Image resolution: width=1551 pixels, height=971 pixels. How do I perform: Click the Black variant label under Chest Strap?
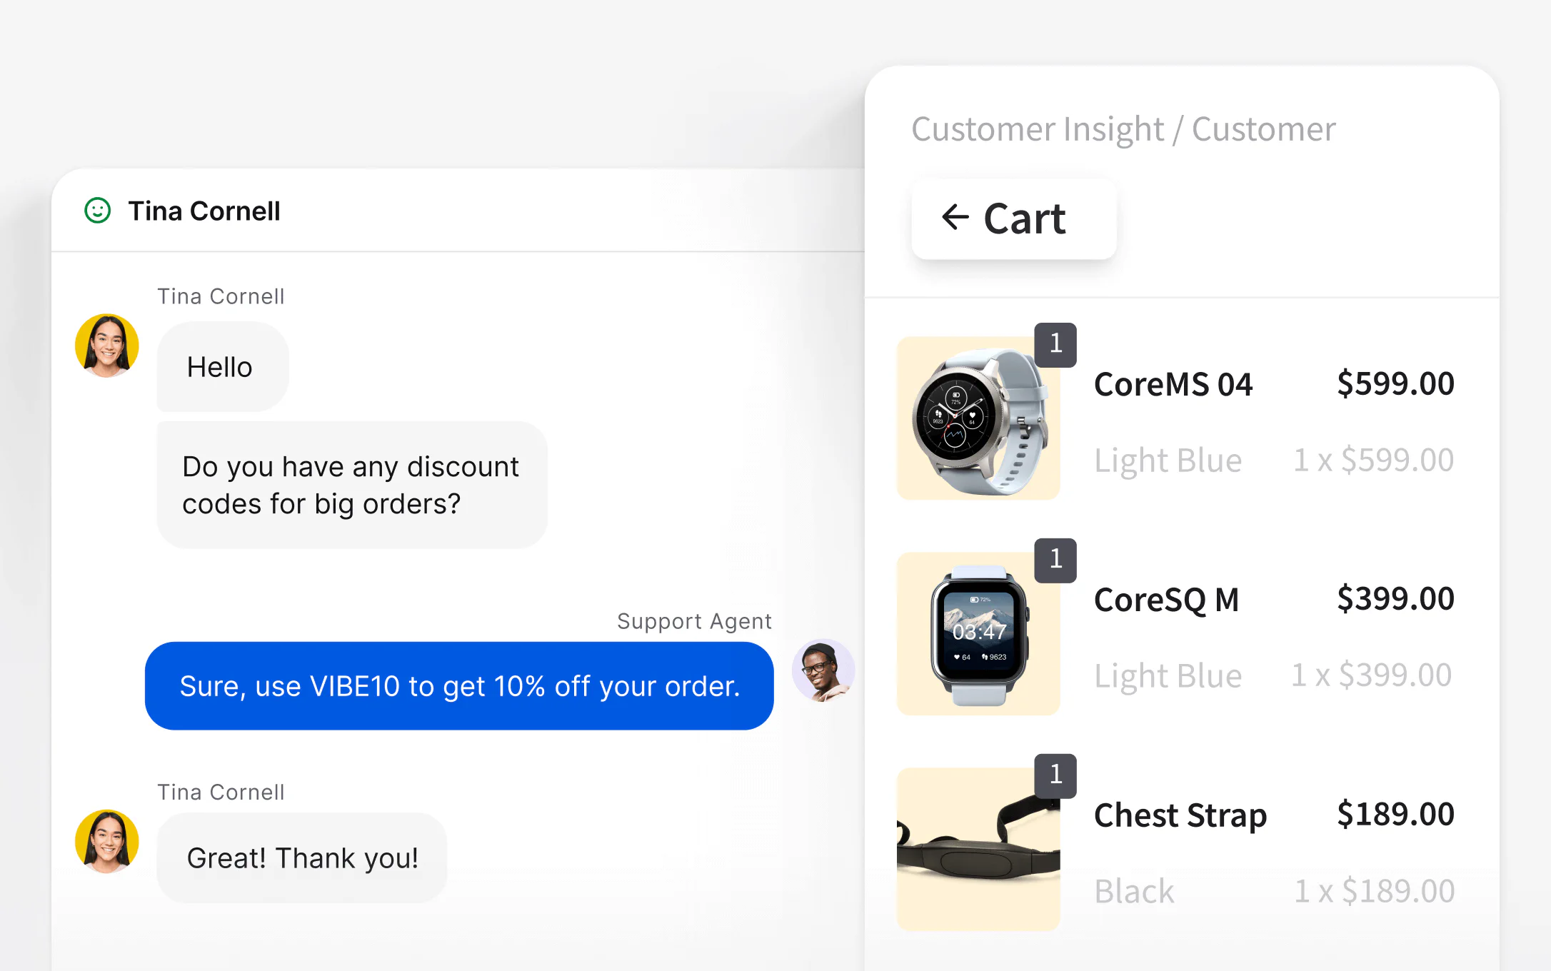click(x=1134, y=890)
